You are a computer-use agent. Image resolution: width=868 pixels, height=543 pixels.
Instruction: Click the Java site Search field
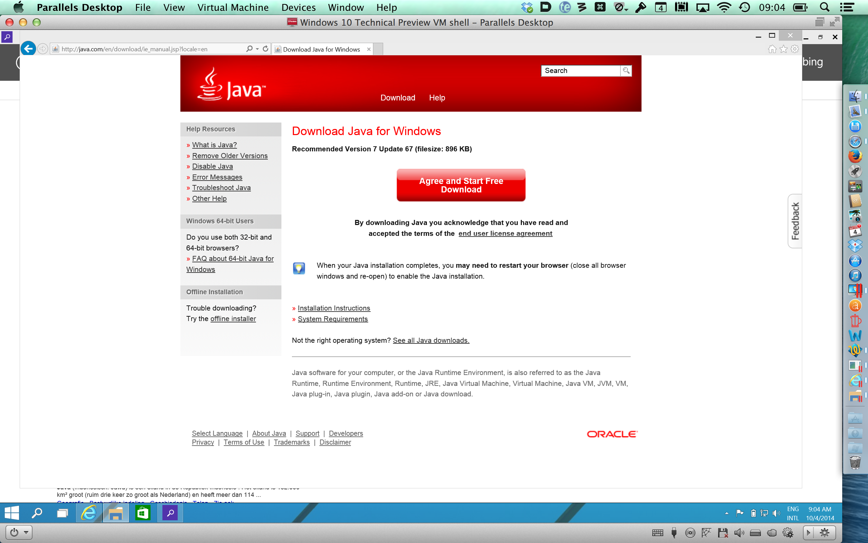point(580,70)
